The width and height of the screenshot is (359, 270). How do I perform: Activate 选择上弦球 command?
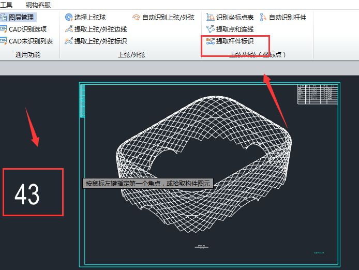(x=90, y=17)
